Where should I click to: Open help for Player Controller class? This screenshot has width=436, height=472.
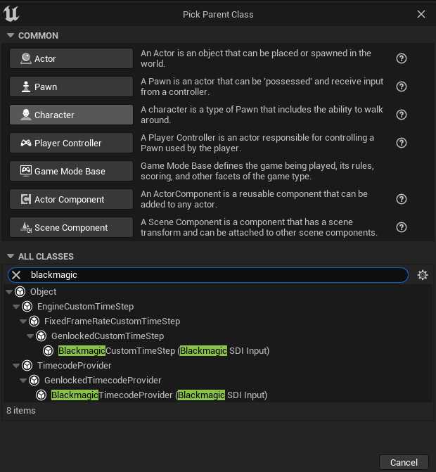[402, 143]
